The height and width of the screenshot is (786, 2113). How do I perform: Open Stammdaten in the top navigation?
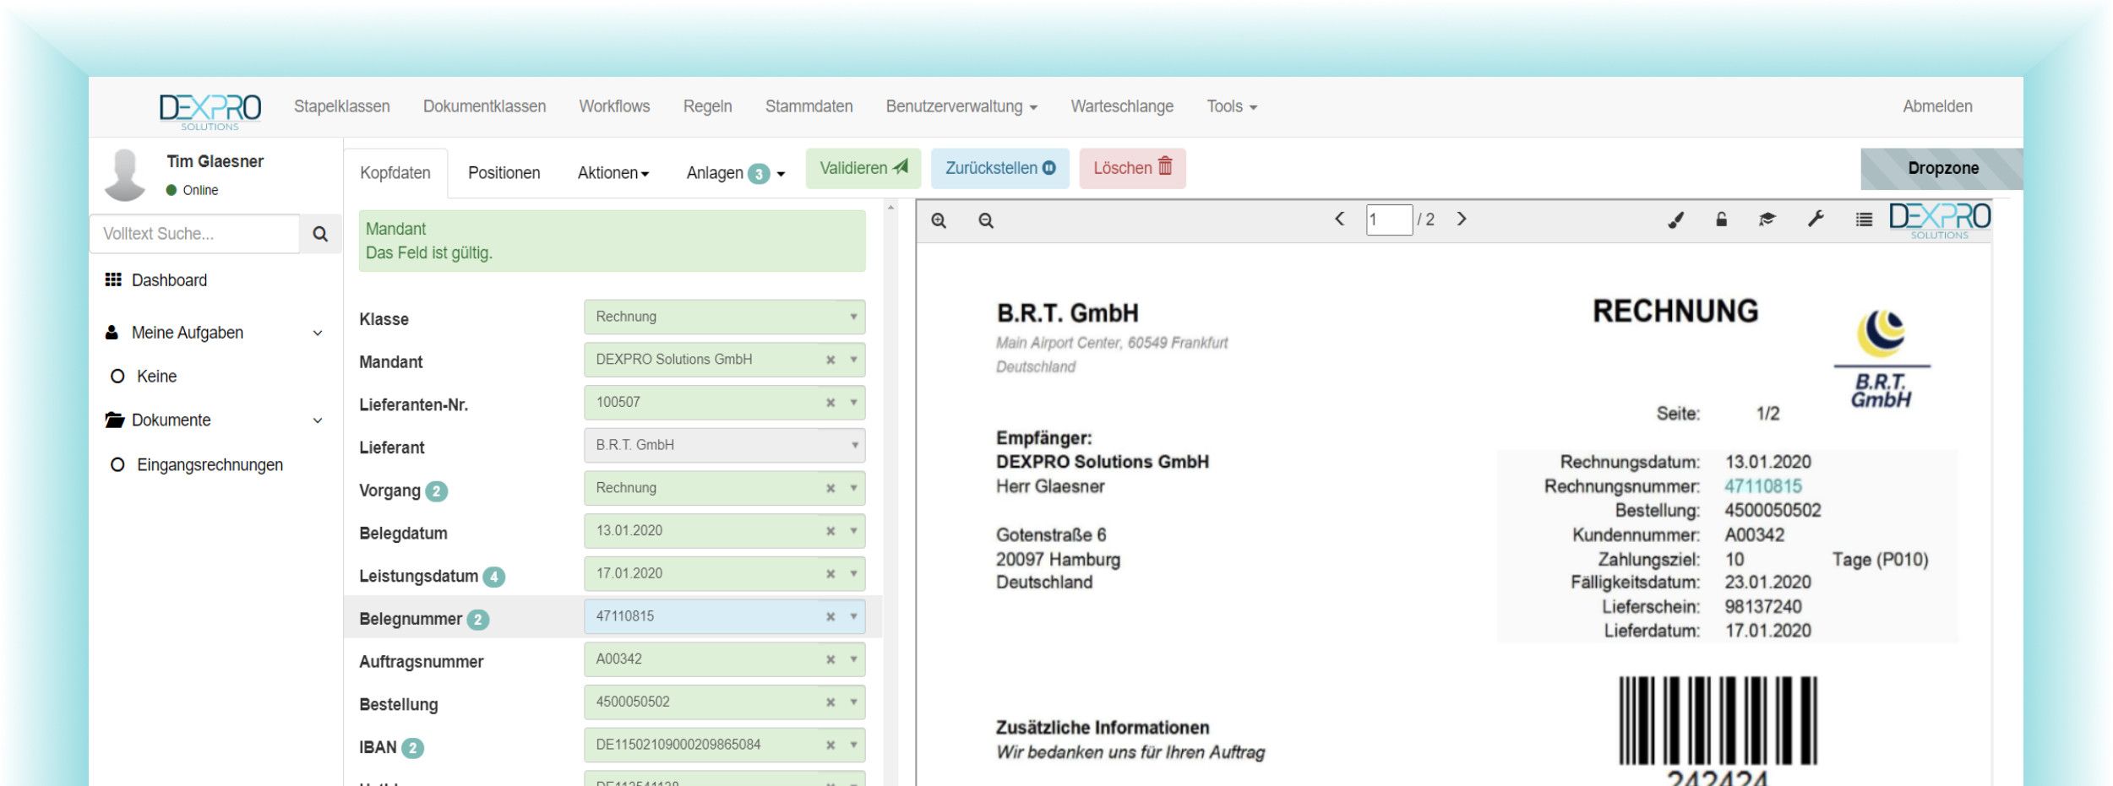tap(809, 106)
